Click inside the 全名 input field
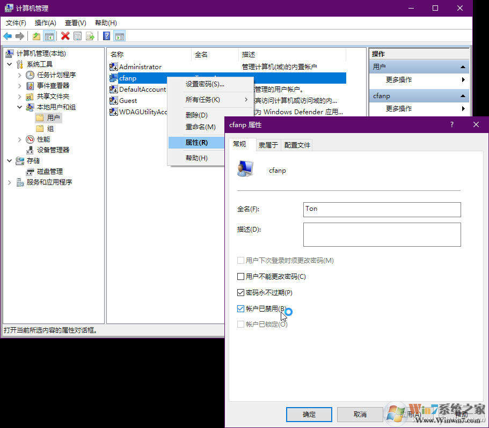489x428 pixels. click(382, 209)
